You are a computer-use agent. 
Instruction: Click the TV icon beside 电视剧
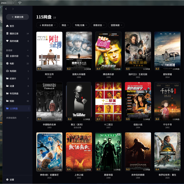click(7, 71)
